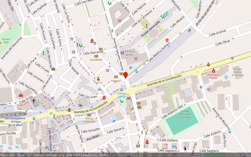Image resolution: width=251 pixels, height=157 pixels.
Task: Select the pharmacy icon above Calle Orión
Action: click(x=21, y=95)
